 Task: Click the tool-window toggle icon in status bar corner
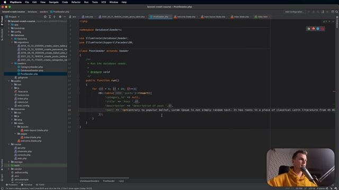tap(2, 188)
